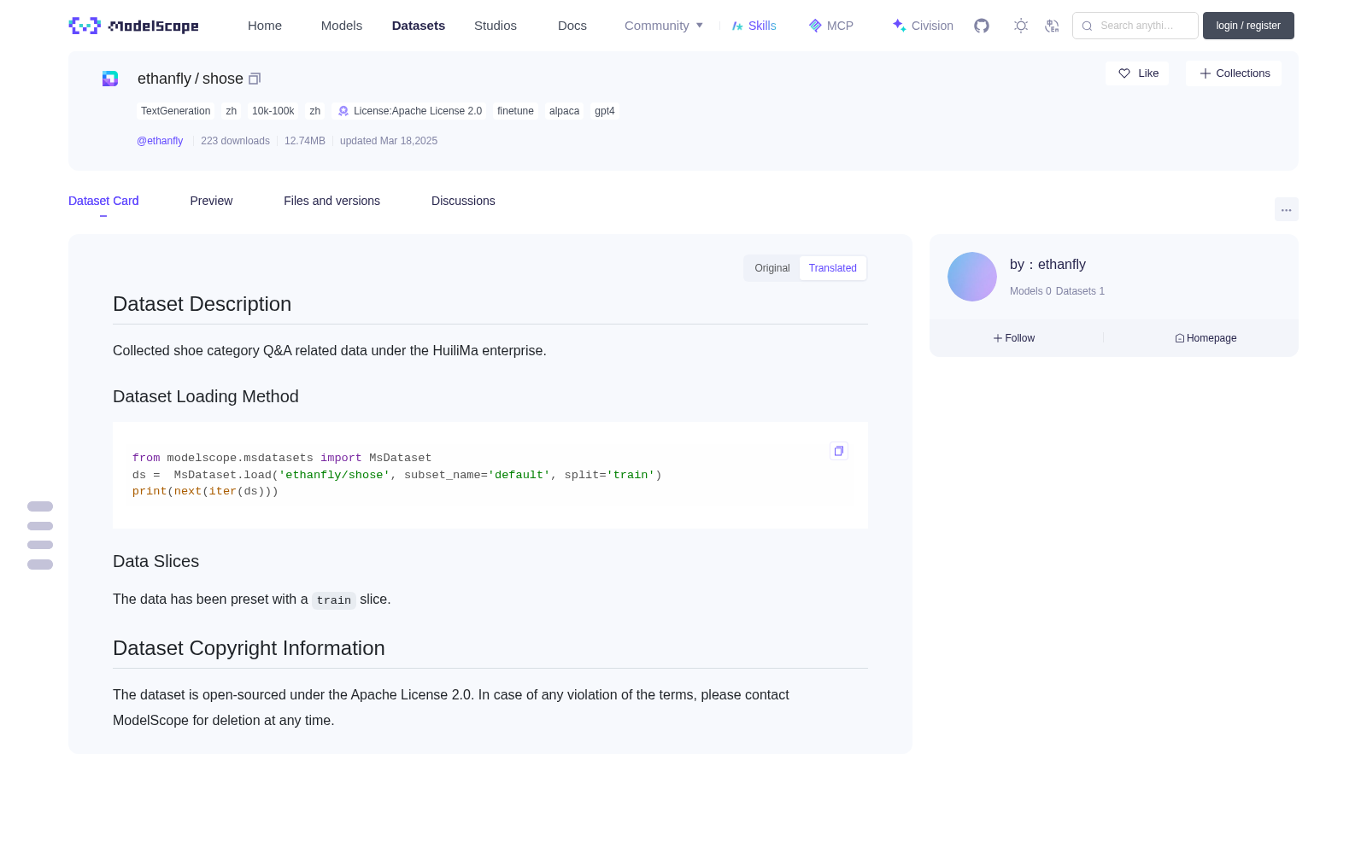
Task: Switch dataset card to Original text
Action: pos(772,268)
